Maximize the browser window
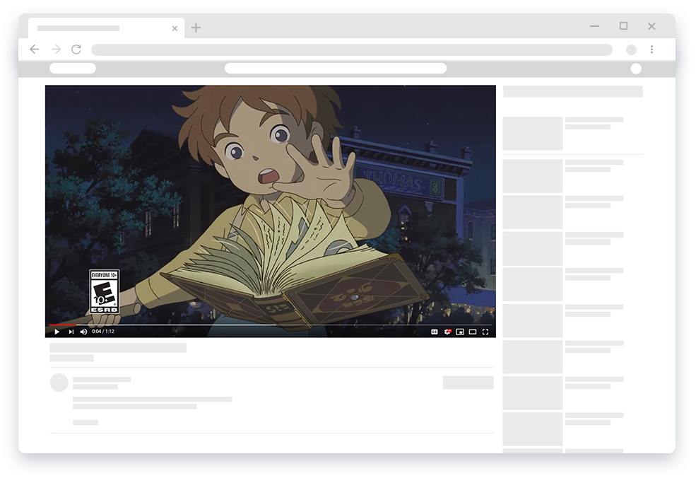The image size is (696, 478). point(624,26)
